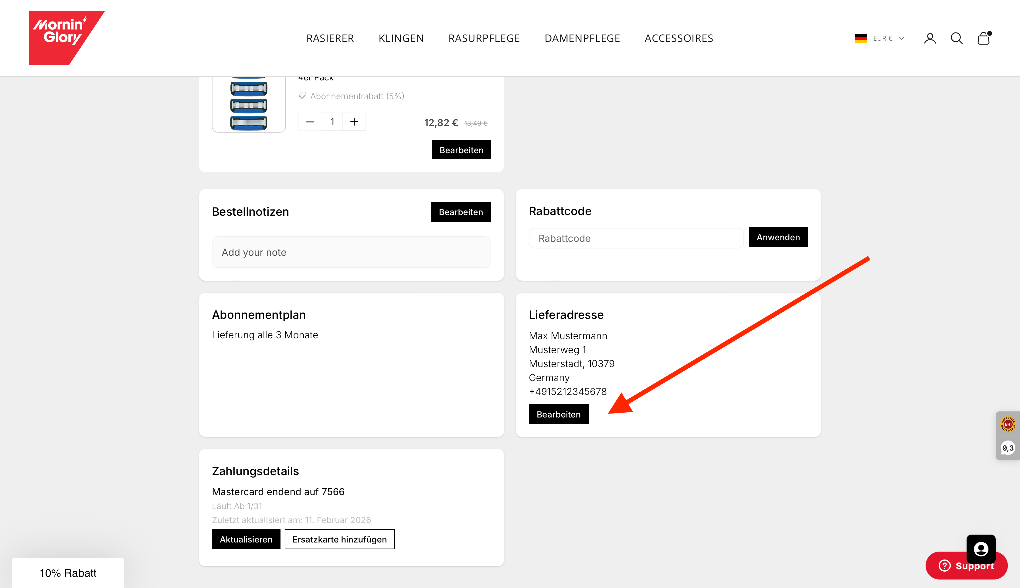The height and width of the screenshot is (588, 1020).
Task: Click Ersatzkarte hinzufügen button
Action: 339,539
